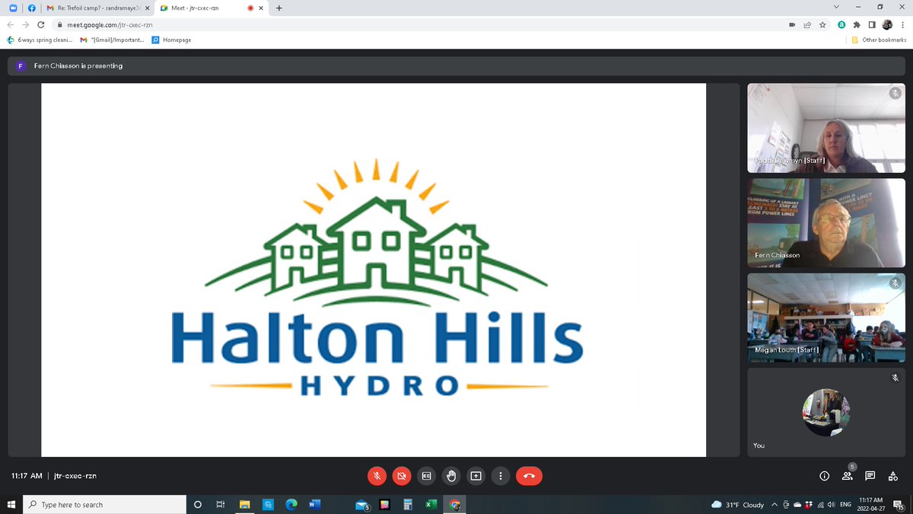The image size is (913, 514).
Task: Open chat with everyone icon
Action: coord(870,476)
